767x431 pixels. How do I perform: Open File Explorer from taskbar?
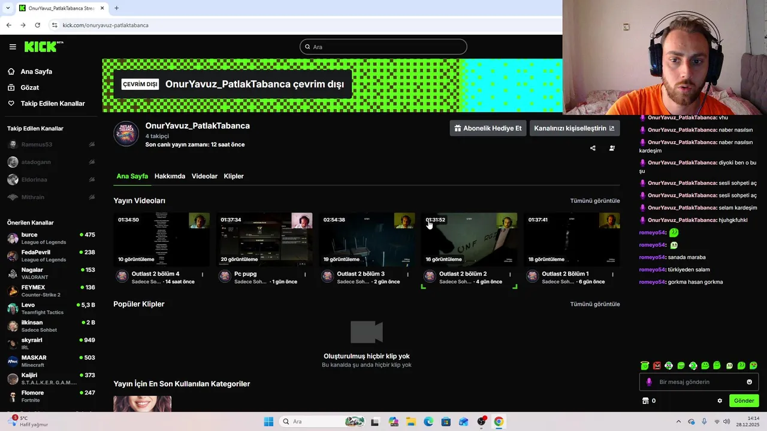point(411,421)
